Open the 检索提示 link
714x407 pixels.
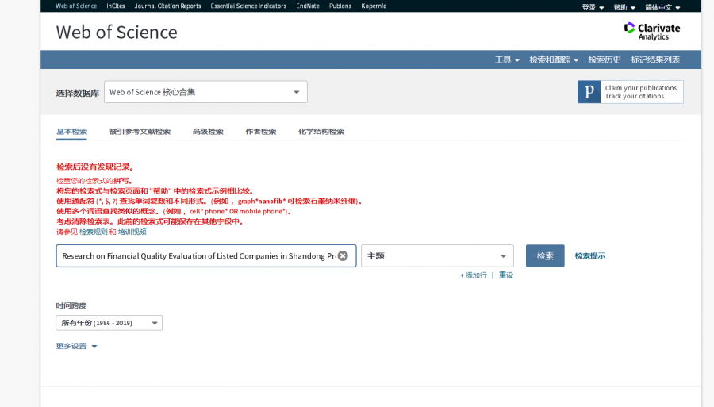click(x=590, y=256)
